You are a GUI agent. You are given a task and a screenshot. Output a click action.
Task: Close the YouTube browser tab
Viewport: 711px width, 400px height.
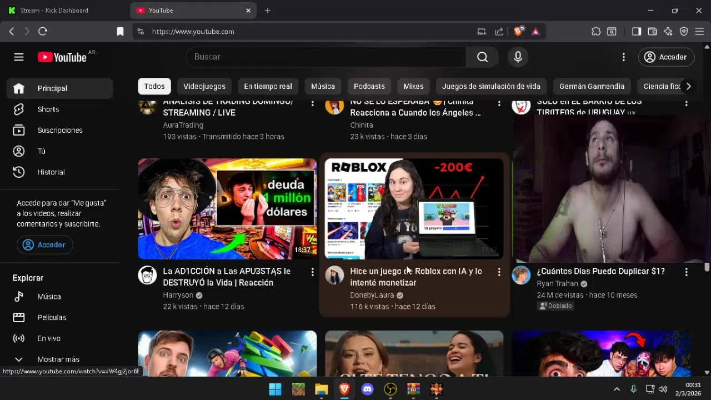click(248, 11)
